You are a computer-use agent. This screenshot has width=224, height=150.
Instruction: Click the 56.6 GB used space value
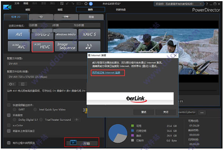[172, 131]
